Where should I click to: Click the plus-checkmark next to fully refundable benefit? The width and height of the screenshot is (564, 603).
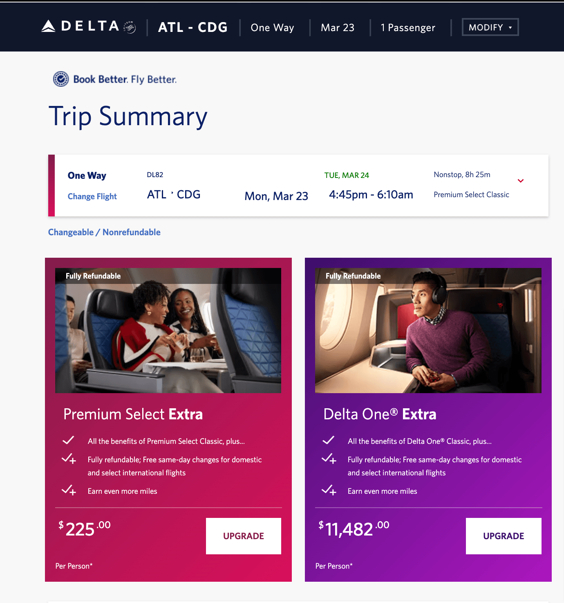coord(69,460)
